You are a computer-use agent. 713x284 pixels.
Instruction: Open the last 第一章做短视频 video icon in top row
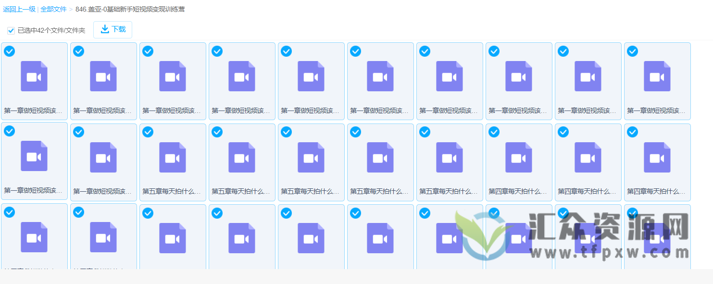click(x=657, y=76)
